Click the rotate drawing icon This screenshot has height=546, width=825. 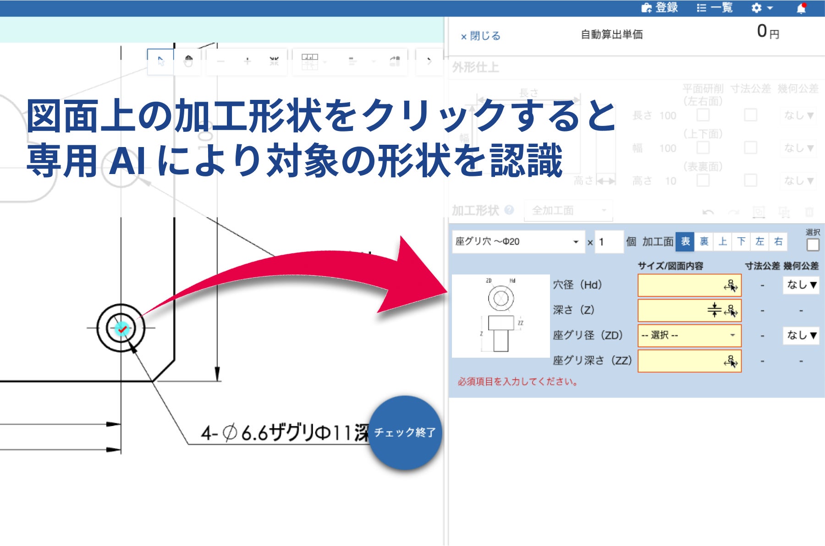tap(395, 61)
